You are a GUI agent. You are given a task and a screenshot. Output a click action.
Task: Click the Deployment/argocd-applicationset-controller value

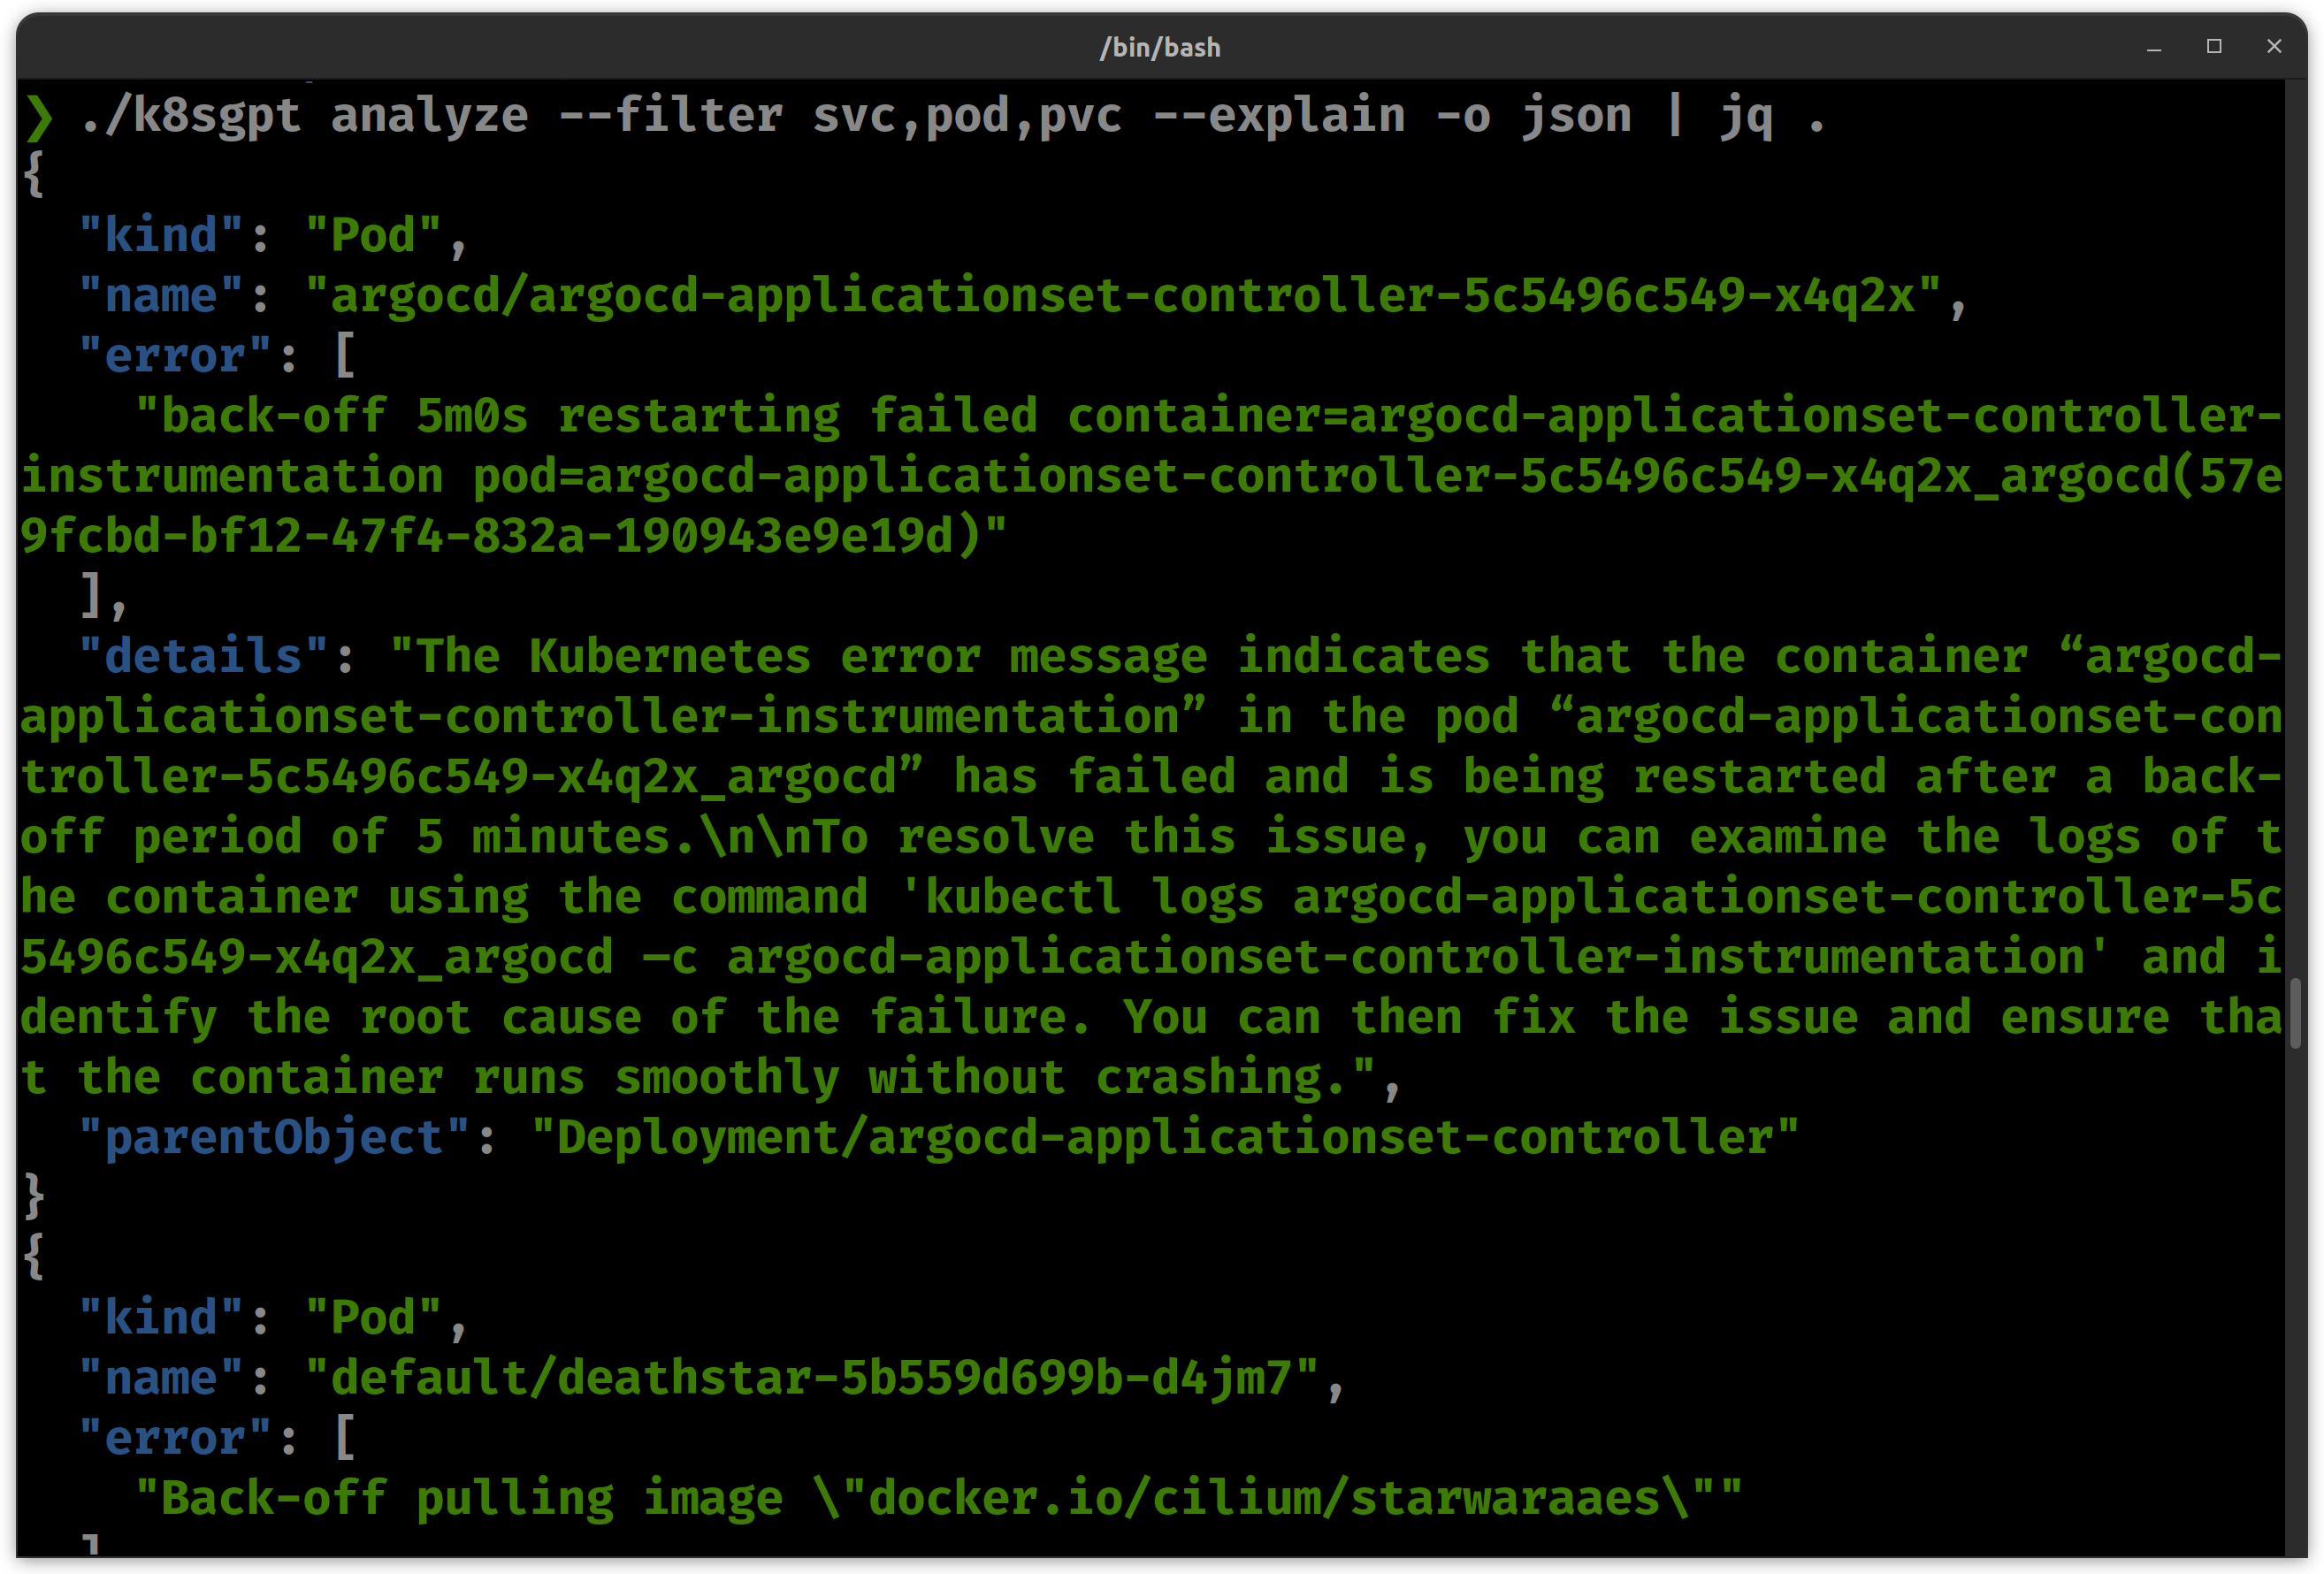(1164, 1138)
